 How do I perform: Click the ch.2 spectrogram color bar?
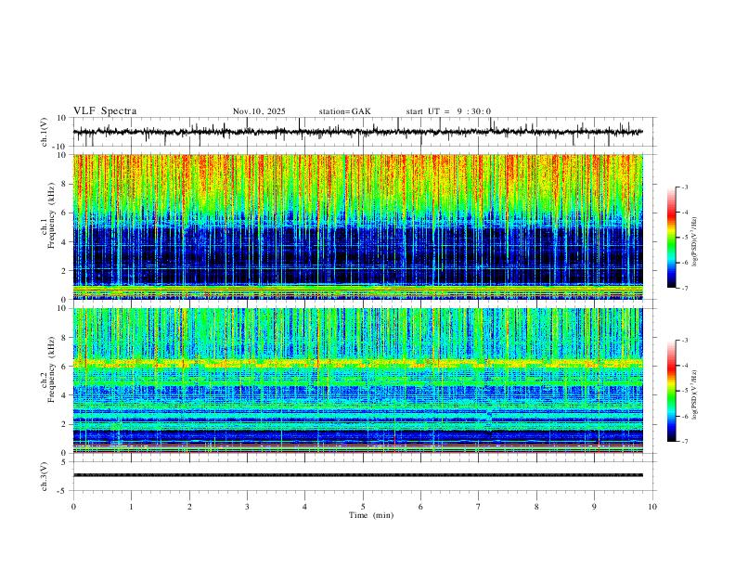coord(671,391)
